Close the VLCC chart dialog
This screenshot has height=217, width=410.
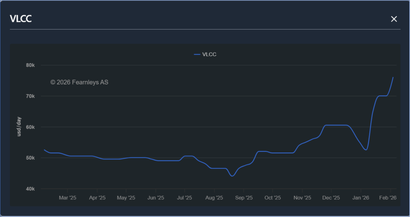(x=394, y=19)
